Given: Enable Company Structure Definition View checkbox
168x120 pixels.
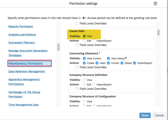Looking at the screenshot, I should click(x=84, y=80).
